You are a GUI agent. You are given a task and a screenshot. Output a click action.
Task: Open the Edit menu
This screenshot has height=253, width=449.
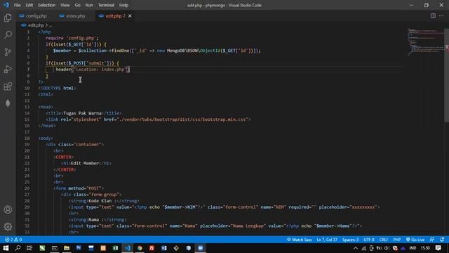pyautogui.click(x=29, y=5)
